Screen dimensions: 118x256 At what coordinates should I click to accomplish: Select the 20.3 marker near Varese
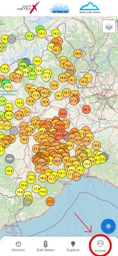(x=71, y=70)
